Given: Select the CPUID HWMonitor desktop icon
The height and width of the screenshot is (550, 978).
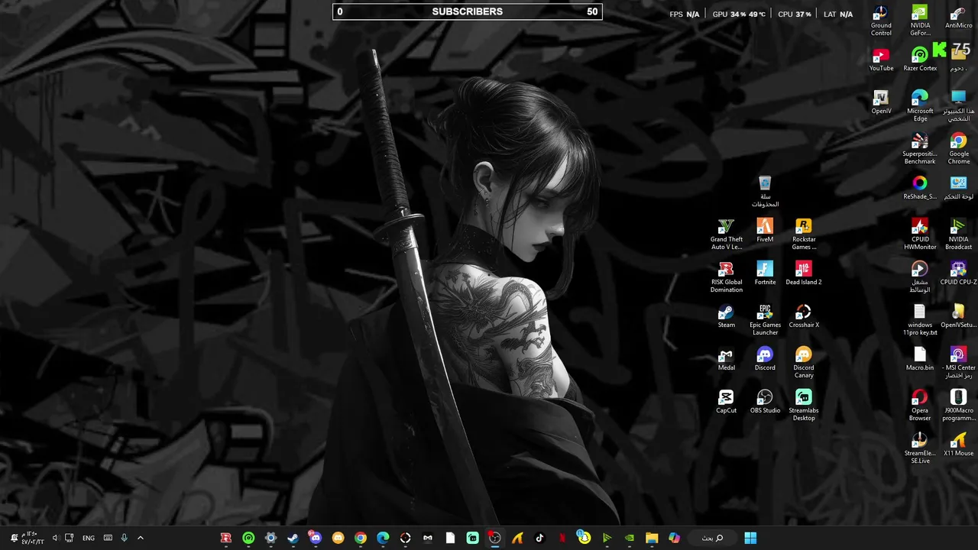Looking at the screenshot, I should coord(920,235).
